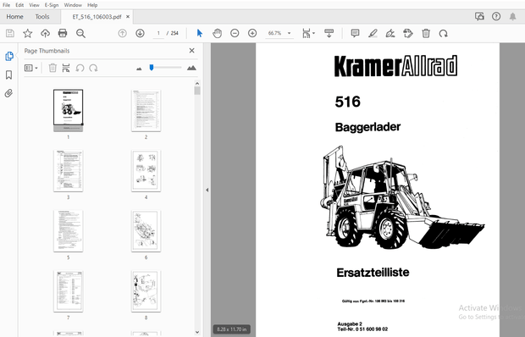525x337 pixels.
Task: Open the share/review icon at top right
Action: pyautogui.click(x=479, y=16)
